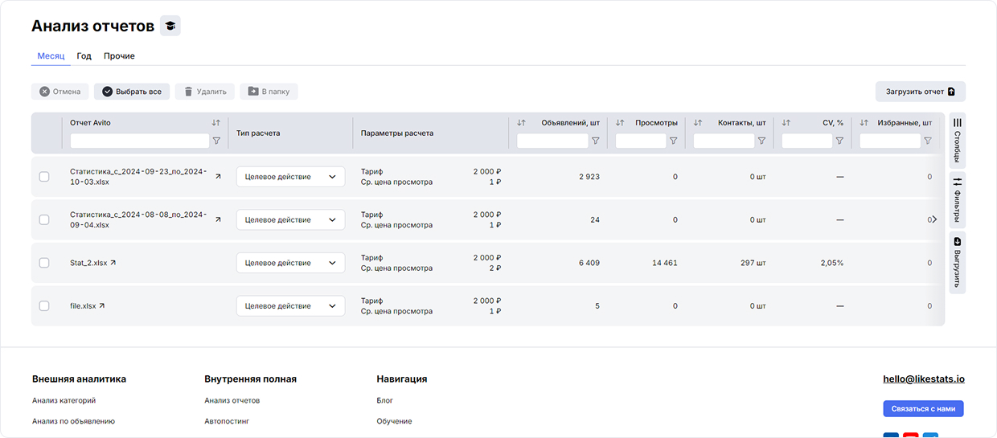The width and height of the screenshot is (997, 438).
Task: Click filter icon in Просмотры column
Action: tap(673, 141)
